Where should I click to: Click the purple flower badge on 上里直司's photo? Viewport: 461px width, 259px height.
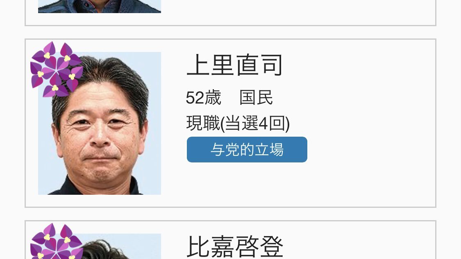[x=57, y=69]
